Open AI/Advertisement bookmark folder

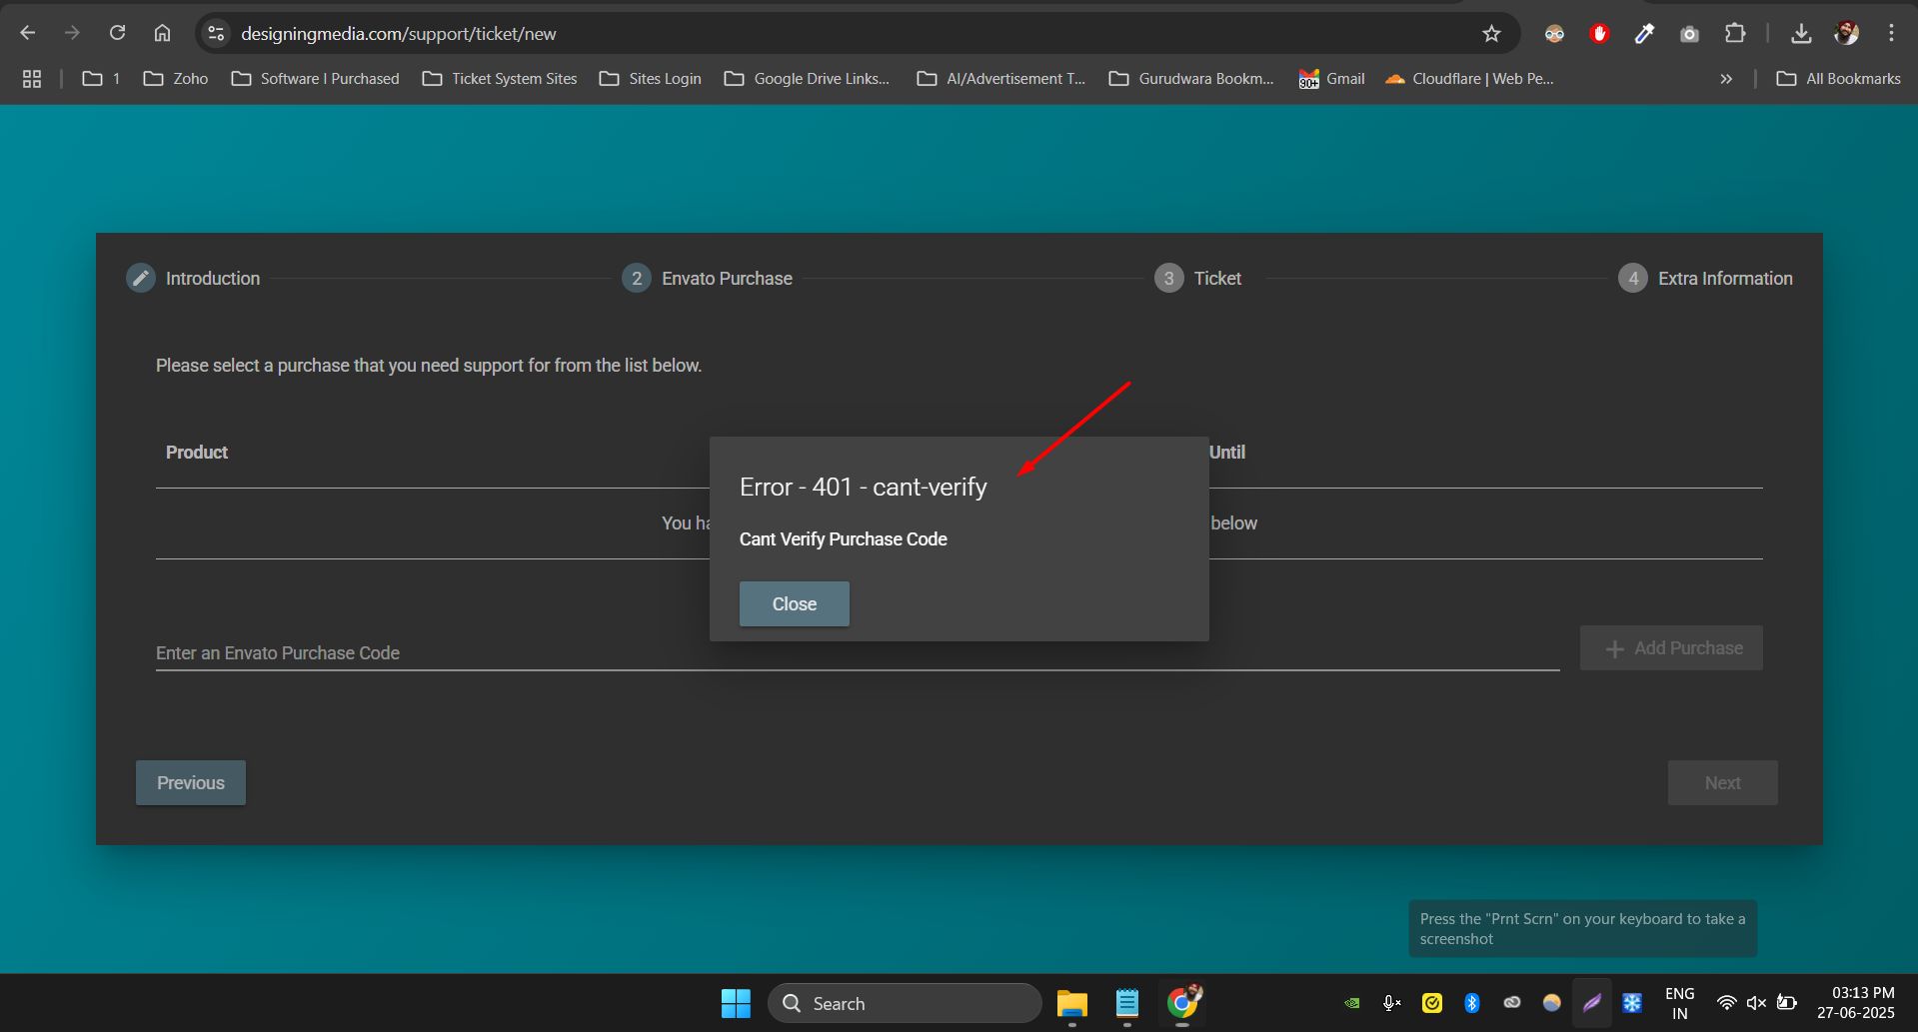1000,78
